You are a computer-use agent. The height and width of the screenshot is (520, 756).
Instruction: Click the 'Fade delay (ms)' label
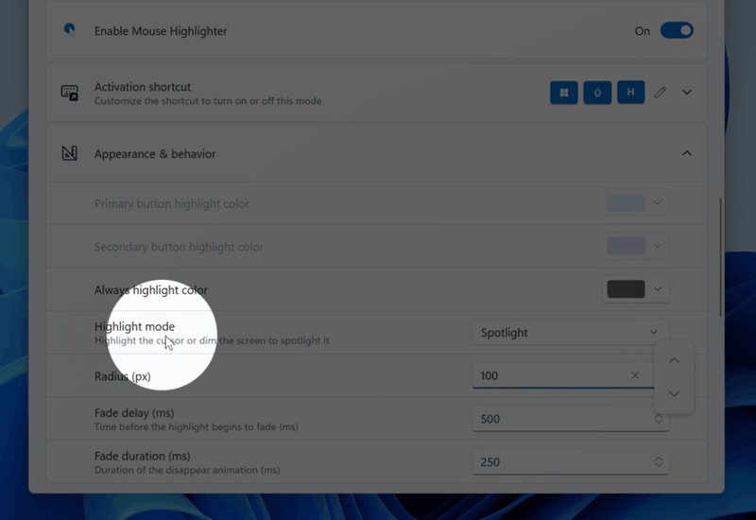tap(134, 413)
